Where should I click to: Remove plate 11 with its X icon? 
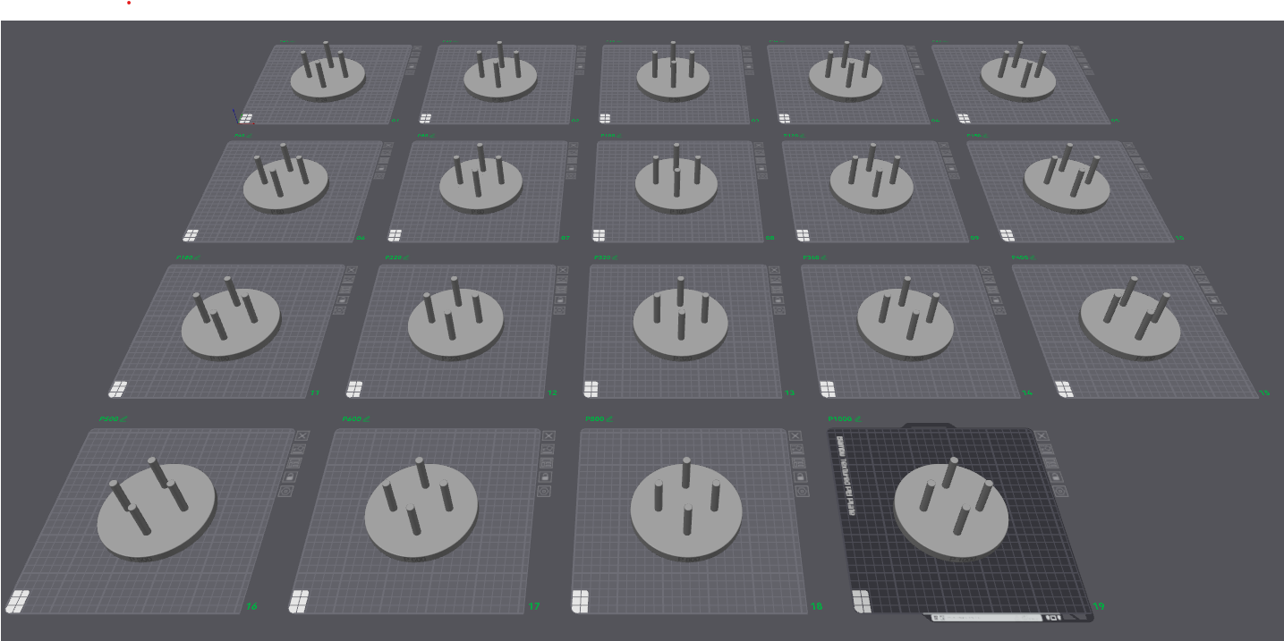351,269
